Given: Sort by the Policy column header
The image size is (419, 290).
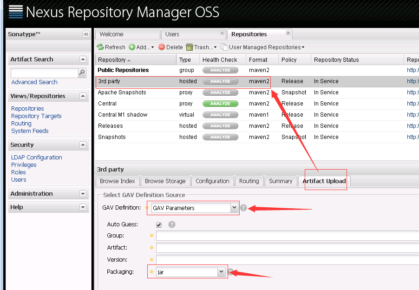Looking at the screenshot, I should pos(295,60).
